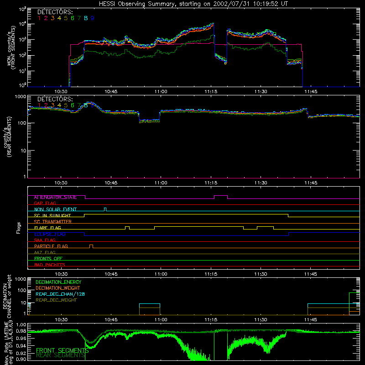Click the 11:30 tick under the flags panel
This screenshot has height=365, width=365.
click(x=261, y=274)
